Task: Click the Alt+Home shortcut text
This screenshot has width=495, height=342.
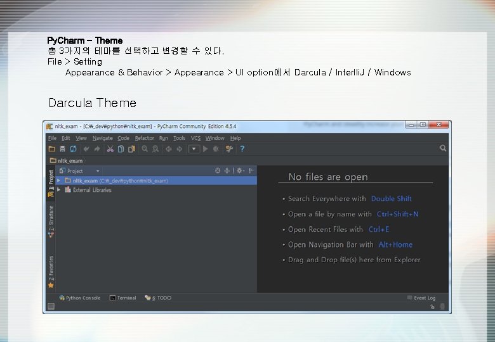Action: point(395,244)
